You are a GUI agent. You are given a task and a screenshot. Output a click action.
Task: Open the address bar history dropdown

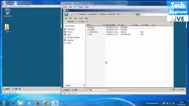click(x=134, y=14)
